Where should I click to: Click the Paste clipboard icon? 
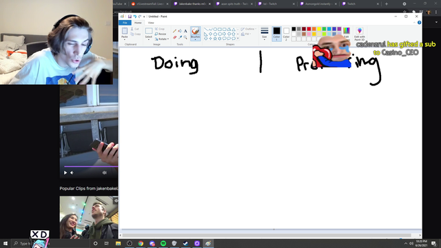pos(125,30)
